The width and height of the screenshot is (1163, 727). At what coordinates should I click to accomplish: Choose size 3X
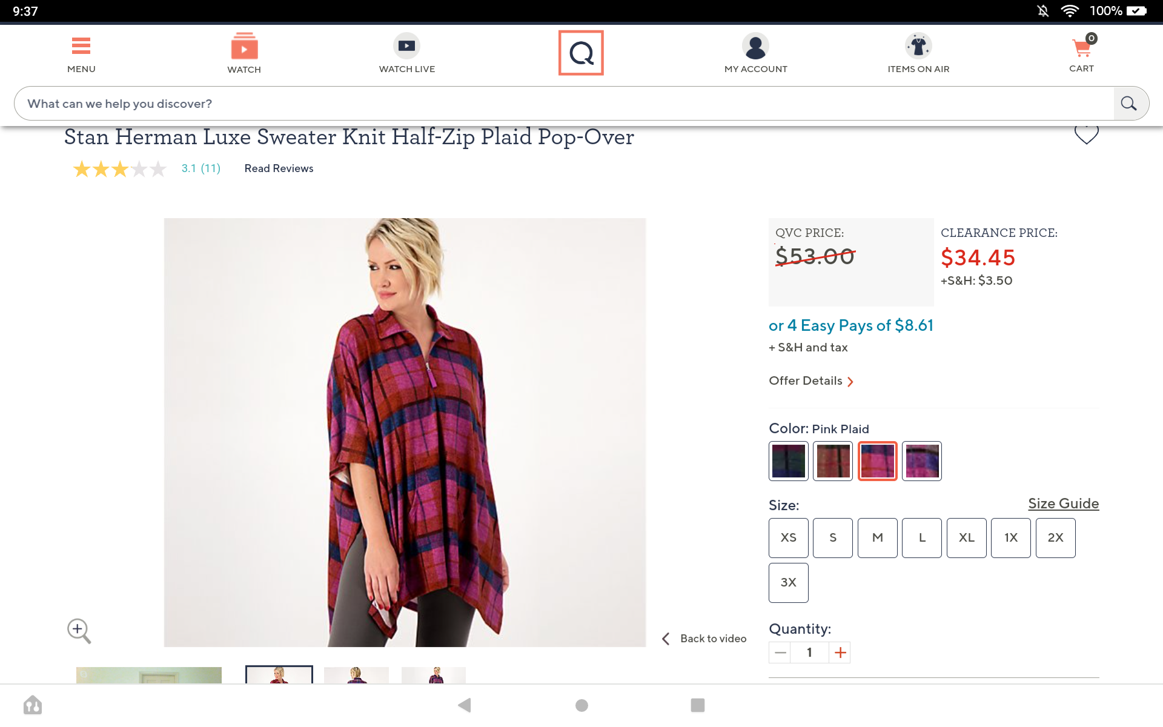pyautogui.click(x=788, y=583)
